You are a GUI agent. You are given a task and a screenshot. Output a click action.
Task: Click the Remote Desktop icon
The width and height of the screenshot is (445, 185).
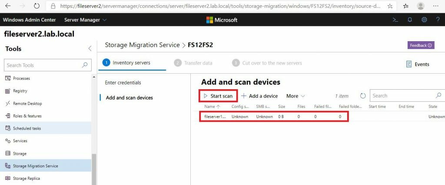pos(8,104)
